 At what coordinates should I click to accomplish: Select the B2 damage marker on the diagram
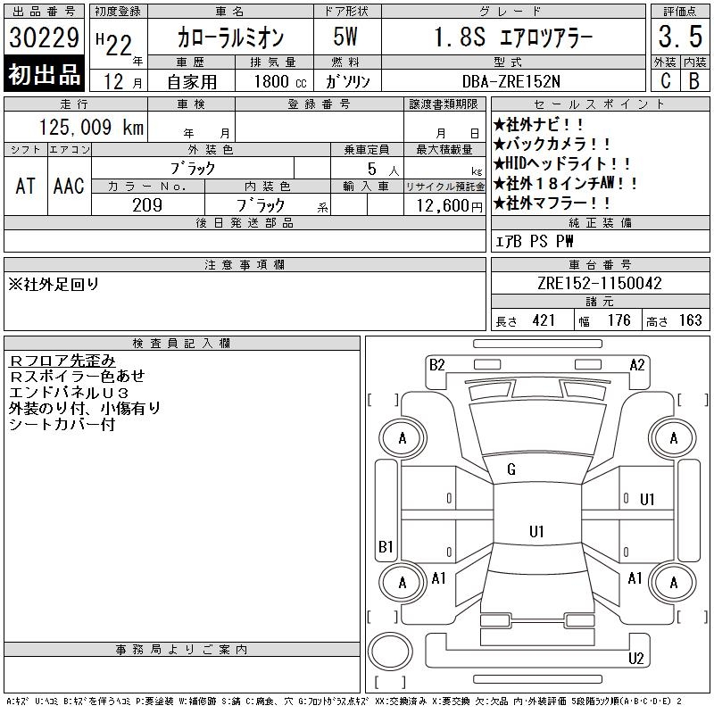[436, 364]
